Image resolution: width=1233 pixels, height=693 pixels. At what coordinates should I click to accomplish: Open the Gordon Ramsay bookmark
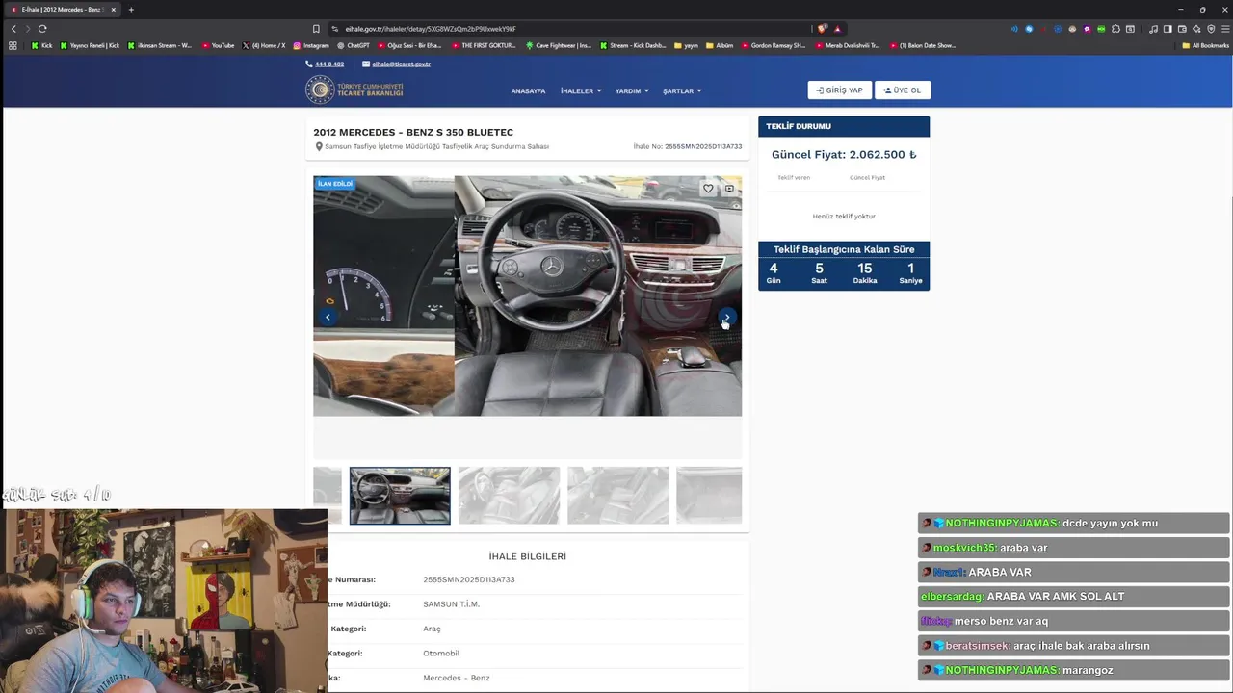pyautogui.click(x=774, y=45)
